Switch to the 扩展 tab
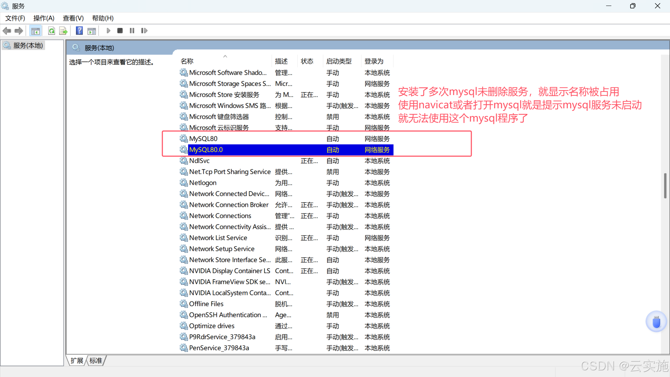The width and height of the screenshot is (670, 377). point(77,361)
